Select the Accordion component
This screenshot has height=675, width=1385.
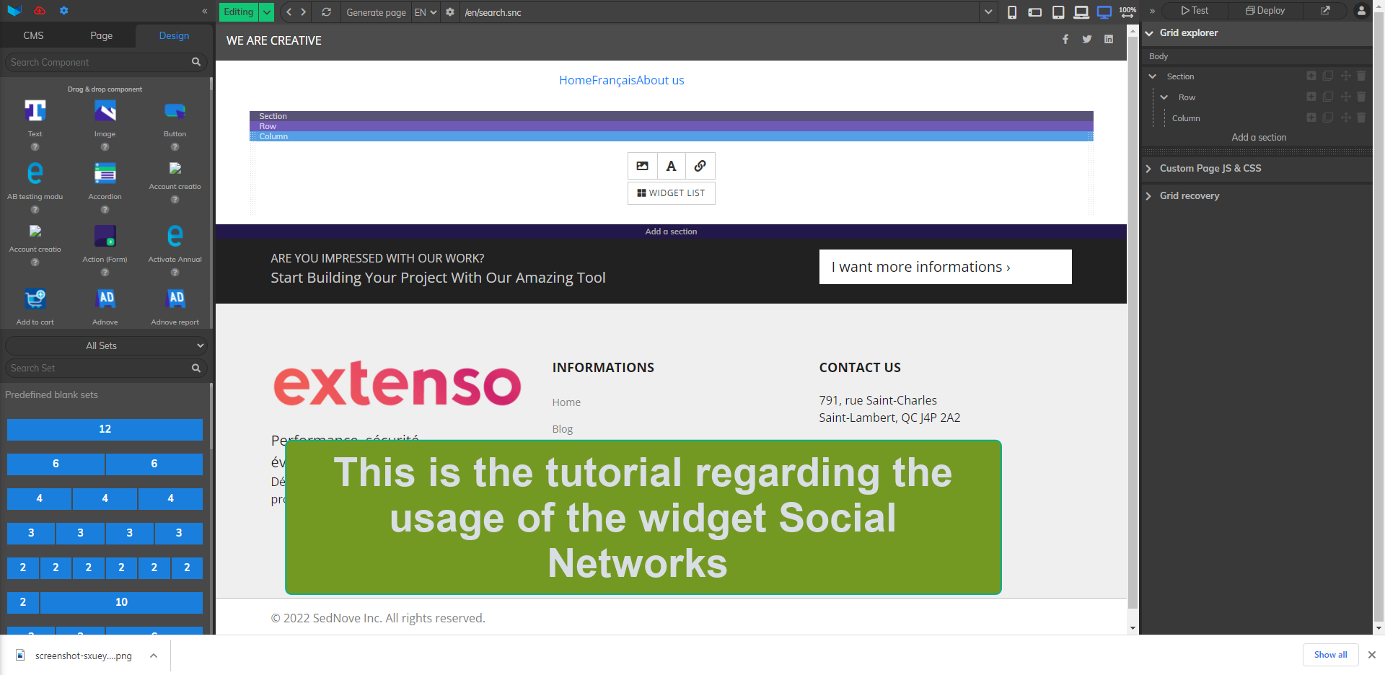coord(105,180)
